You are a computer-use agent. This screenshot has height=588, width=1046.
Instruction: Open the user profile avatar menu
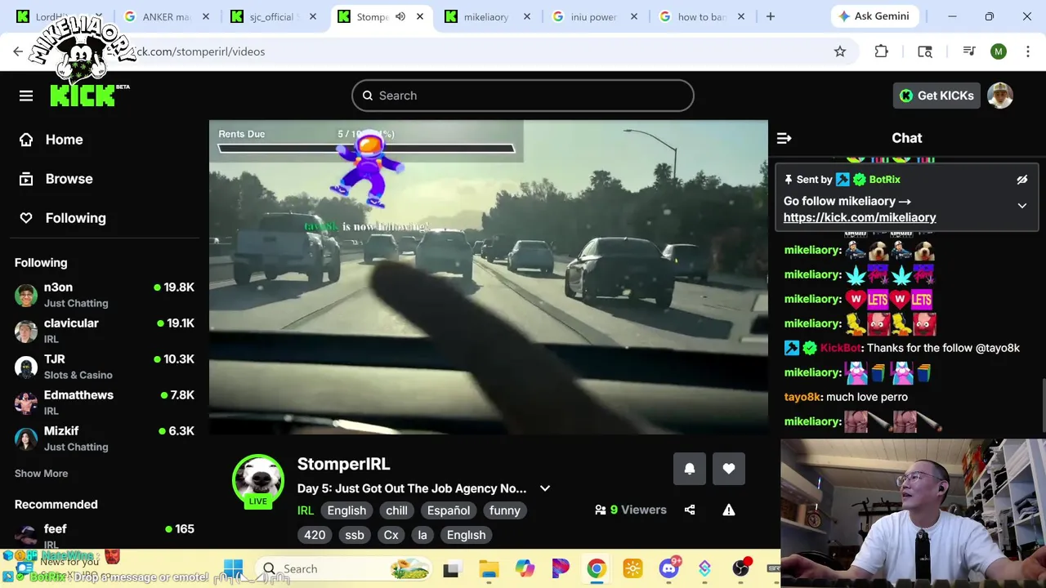coord(1000,96)
